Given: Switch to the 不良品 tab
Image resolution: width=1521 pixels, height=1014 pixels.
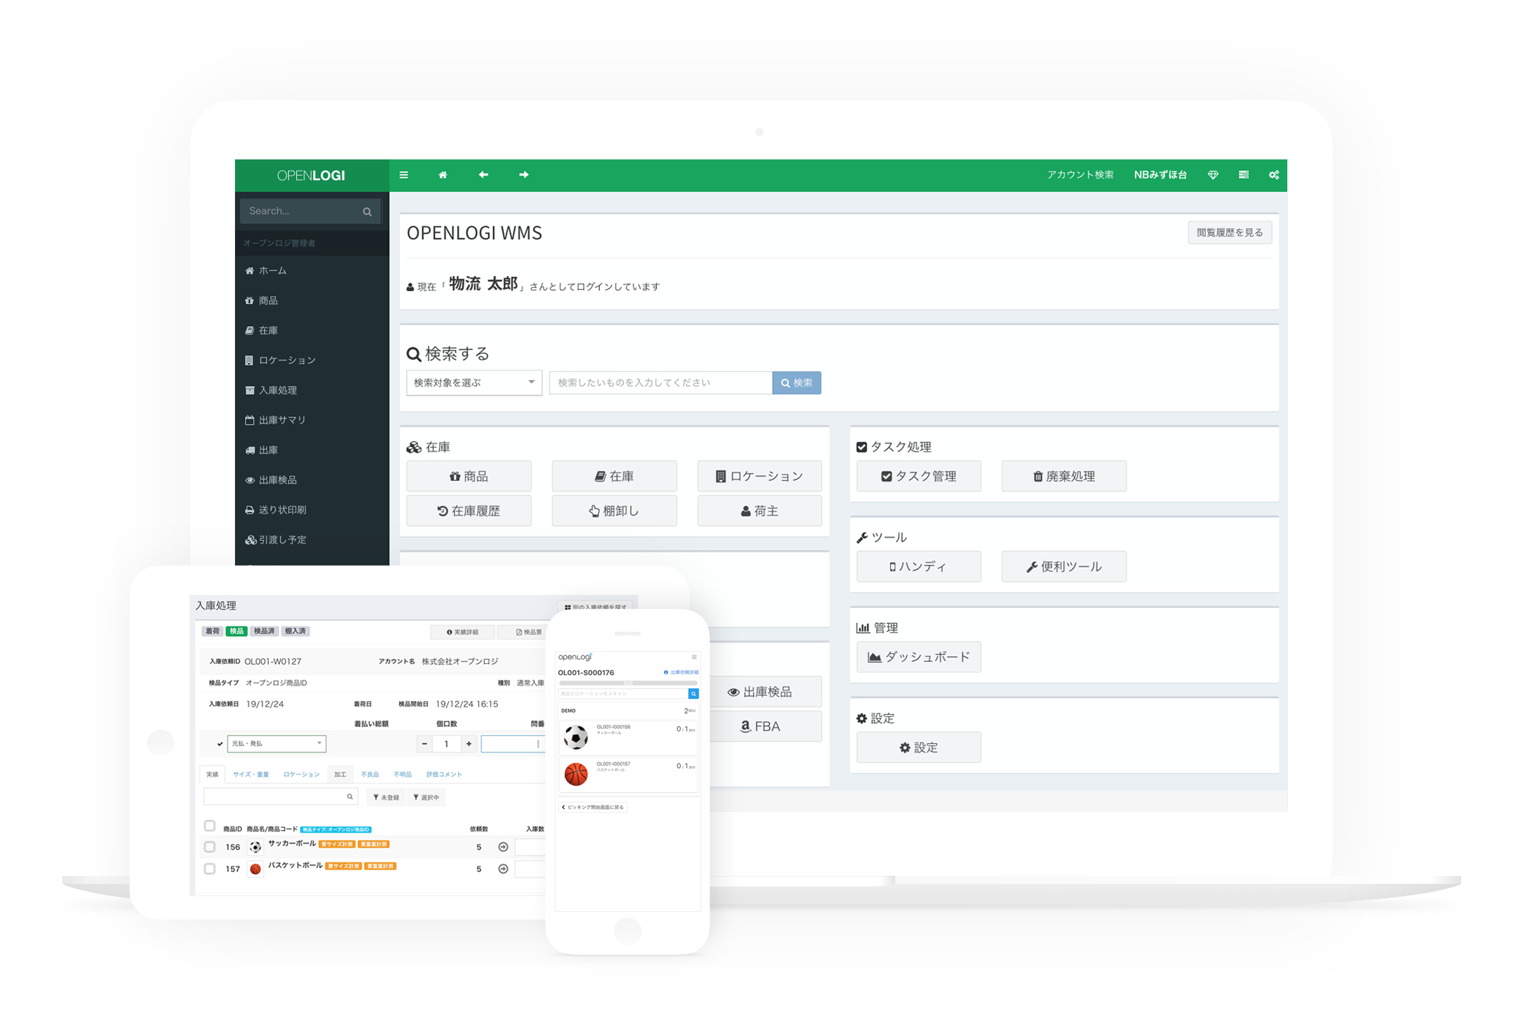Looking at the screenshot, I should (x=370, y=774).
